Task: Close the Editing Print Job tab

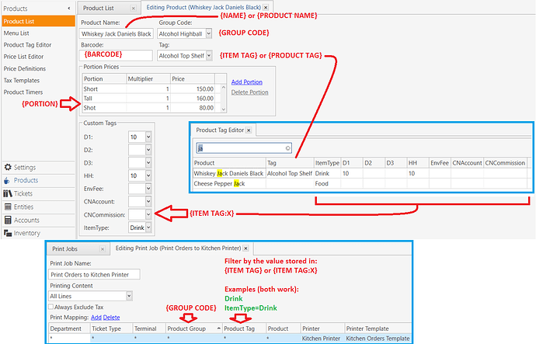Action: click(245, 248)
